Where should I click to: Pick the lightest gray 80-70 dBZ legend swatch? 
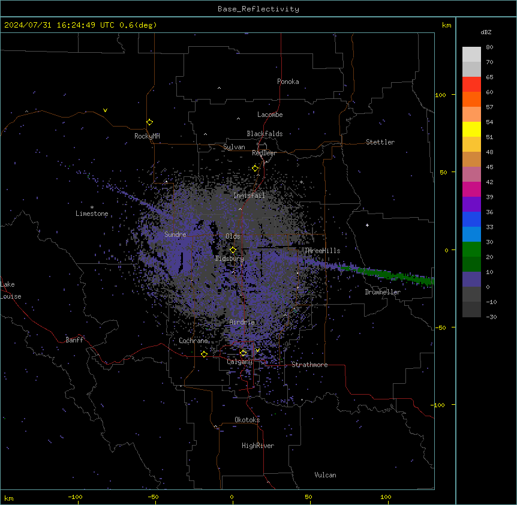coord(471,55)
